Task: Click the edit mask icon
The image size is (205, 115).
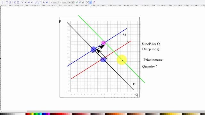Action: click(80, 2)
